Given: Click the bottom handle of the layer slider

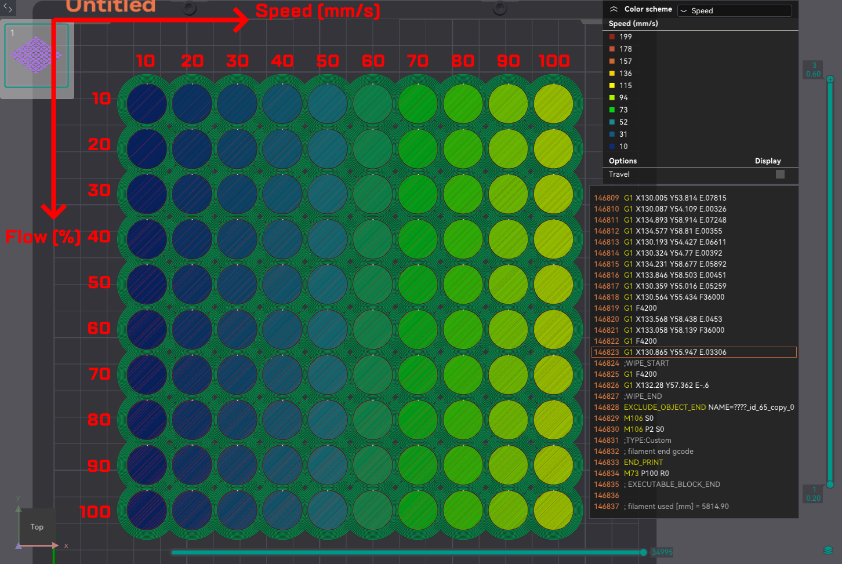Looking at the screenshot, I should pos(830,484).
